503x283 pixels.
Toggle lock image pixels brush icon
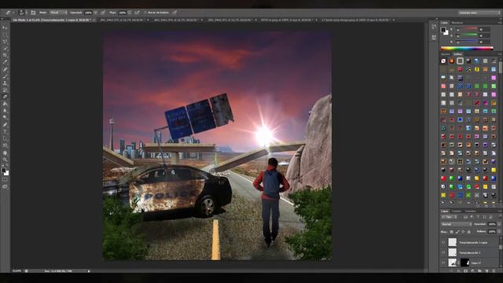[x=457, y=232]
